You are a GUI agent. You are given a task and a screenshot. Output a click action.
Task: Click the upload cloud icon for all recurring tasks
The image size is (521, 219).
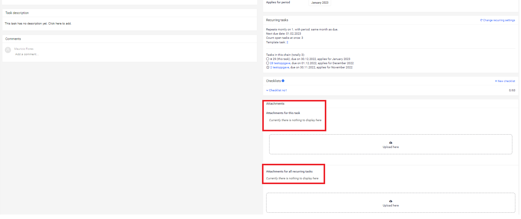(391, 201)
